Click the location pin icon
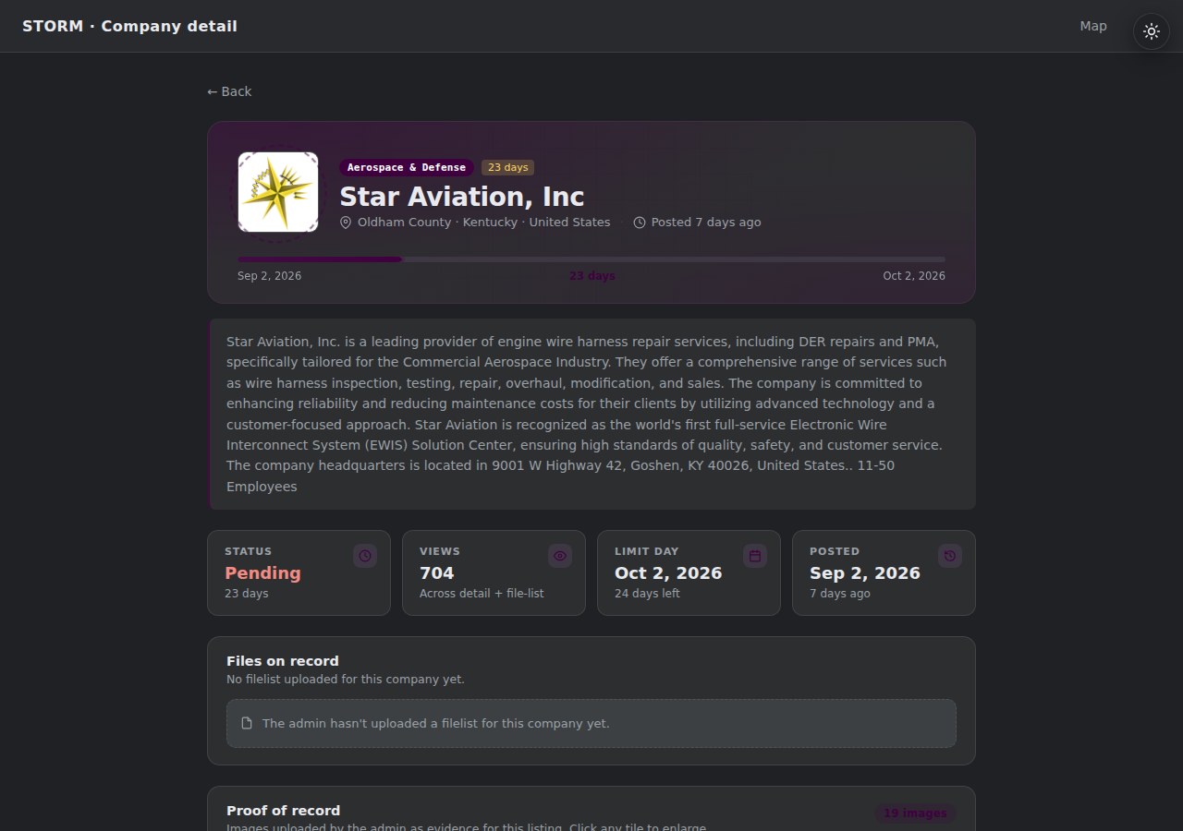1183x831 pixels. (346, 223)
